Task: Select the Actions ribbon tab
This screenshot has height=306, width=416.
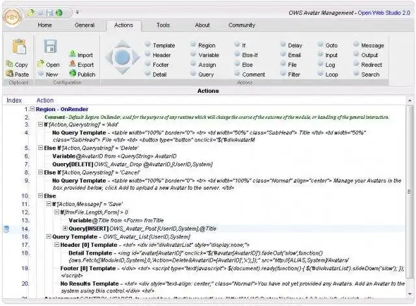Action: pyautogui.click(x=123, y=25)
